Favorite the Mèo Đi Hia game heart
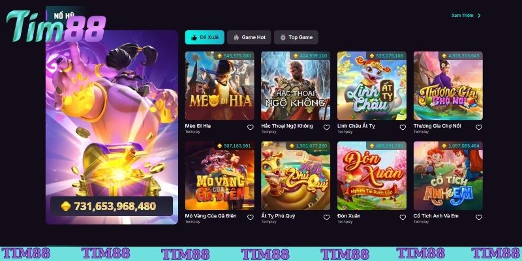The width and height of the screenshot is (522, 261). click(x=251, y=127)
